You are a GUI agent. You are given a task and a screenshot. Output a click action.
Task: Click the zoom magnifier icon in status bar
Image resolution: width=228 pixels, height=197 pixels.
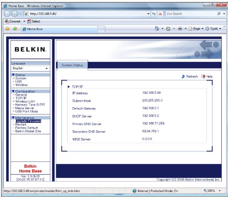(x=205, y=190)
